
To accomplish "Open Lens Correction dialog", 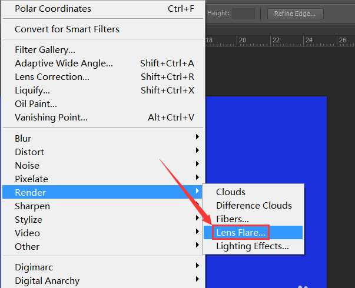I will coord(52,77).
